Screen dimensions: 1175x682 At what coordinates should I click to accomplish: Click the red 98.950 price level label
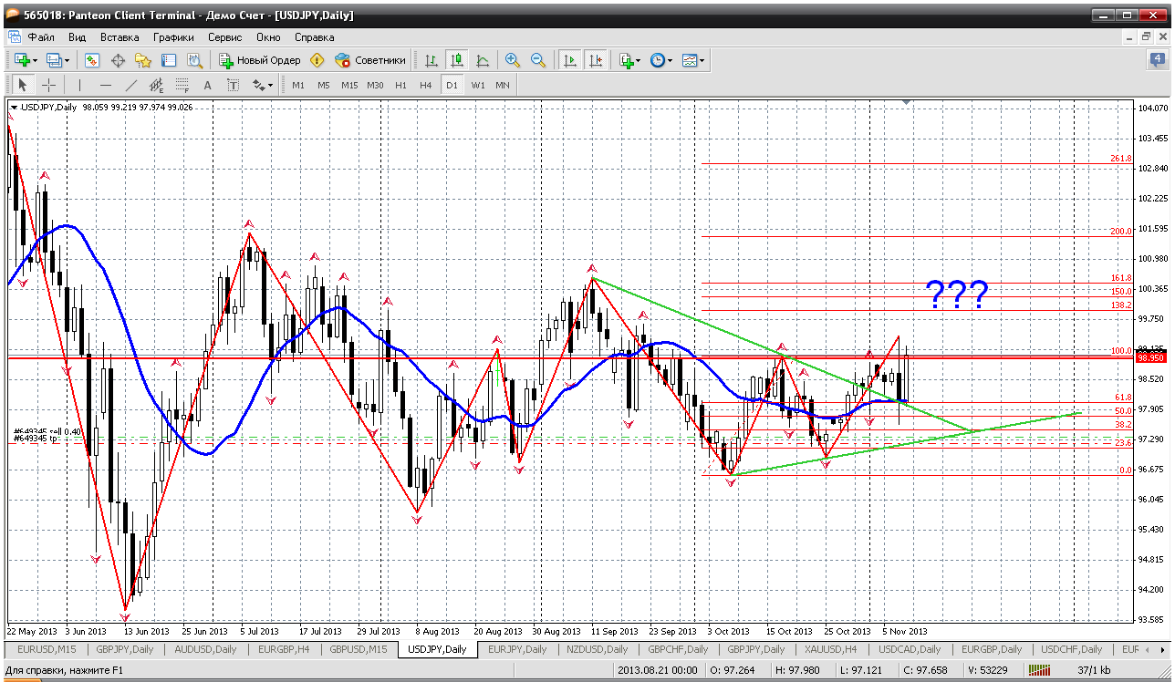(1149, 358)
